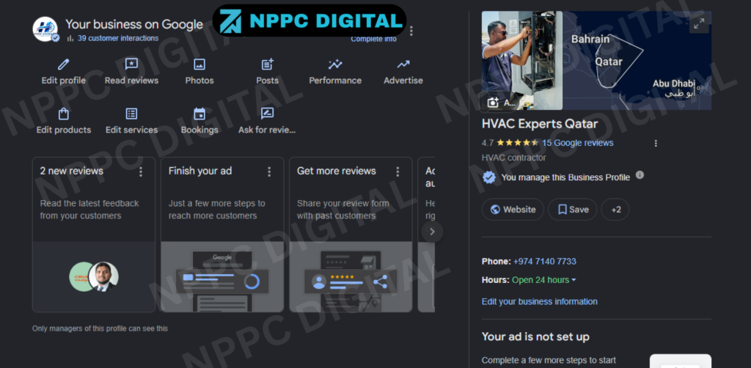Open options on Finish your ad card
The width and height of the screenshot is (751, 368).
269,172
